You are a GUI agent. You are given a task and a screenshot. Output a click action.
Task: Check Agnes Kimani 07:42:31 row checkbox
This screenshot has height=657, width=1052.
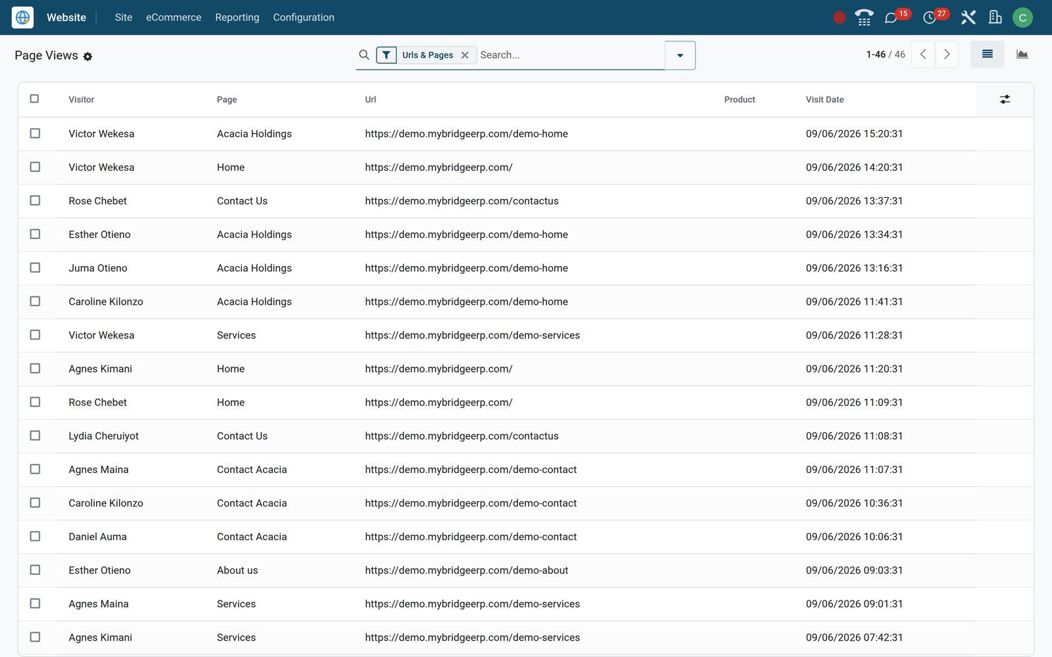(x=35, y=637)
